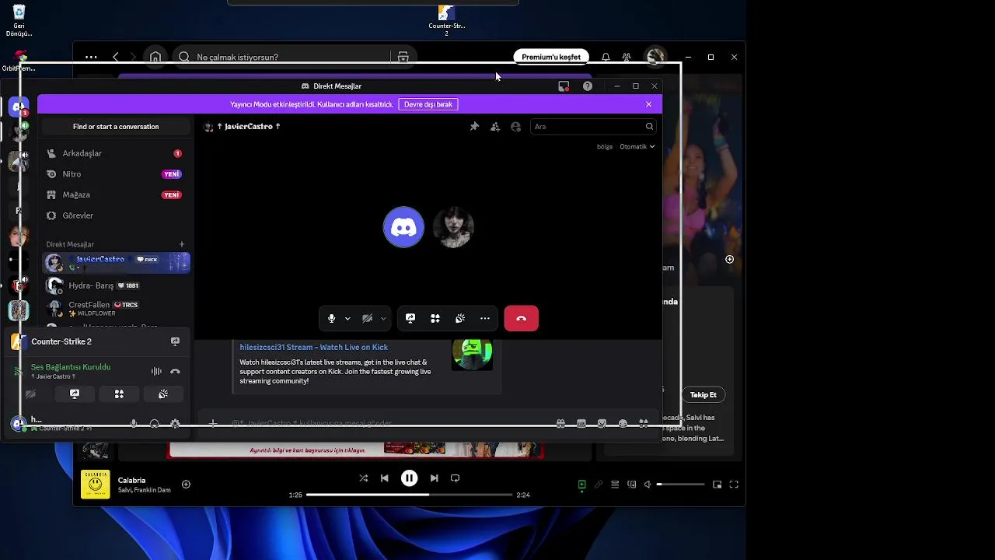The height and width of the screenshot is (560, 995).
Task: Share your screen in the call
Action: [x=410, y=318]
